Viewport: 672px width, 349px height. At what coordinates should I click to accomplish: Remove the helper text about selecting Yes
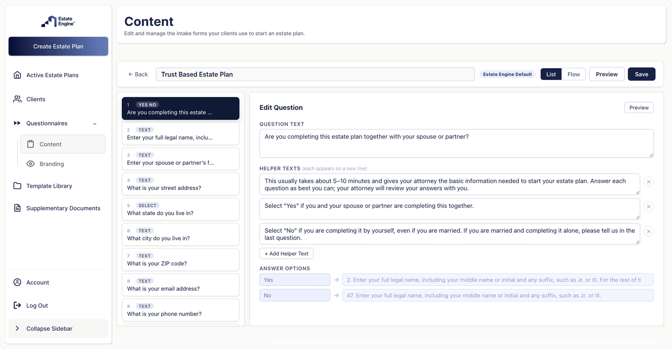click(x=648, y=207)
